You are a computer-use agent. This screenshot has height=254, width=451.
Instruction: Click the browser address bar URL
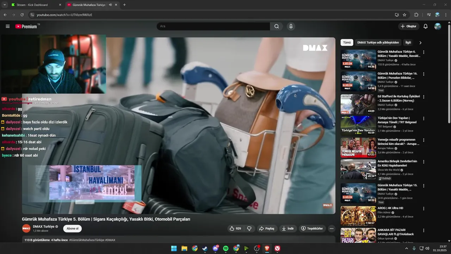coord(64,15)
